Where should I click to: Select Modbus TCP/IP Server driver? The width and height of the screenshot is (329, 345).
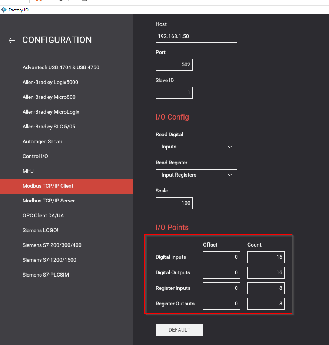[x=49, y=201]
